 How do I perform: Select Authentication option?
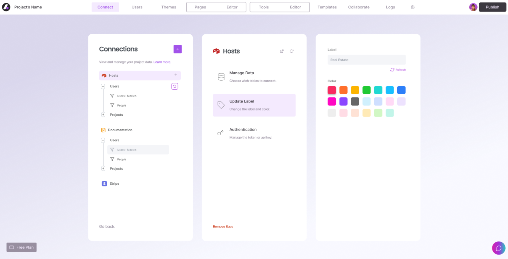tap(254, 133)
